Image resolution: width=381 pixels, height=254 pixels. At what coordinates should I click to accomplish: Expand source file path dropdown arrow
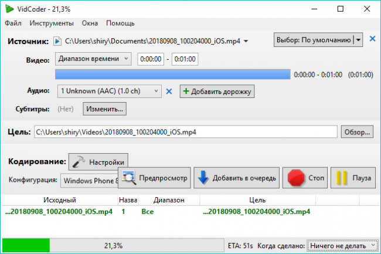coord(246,41)
